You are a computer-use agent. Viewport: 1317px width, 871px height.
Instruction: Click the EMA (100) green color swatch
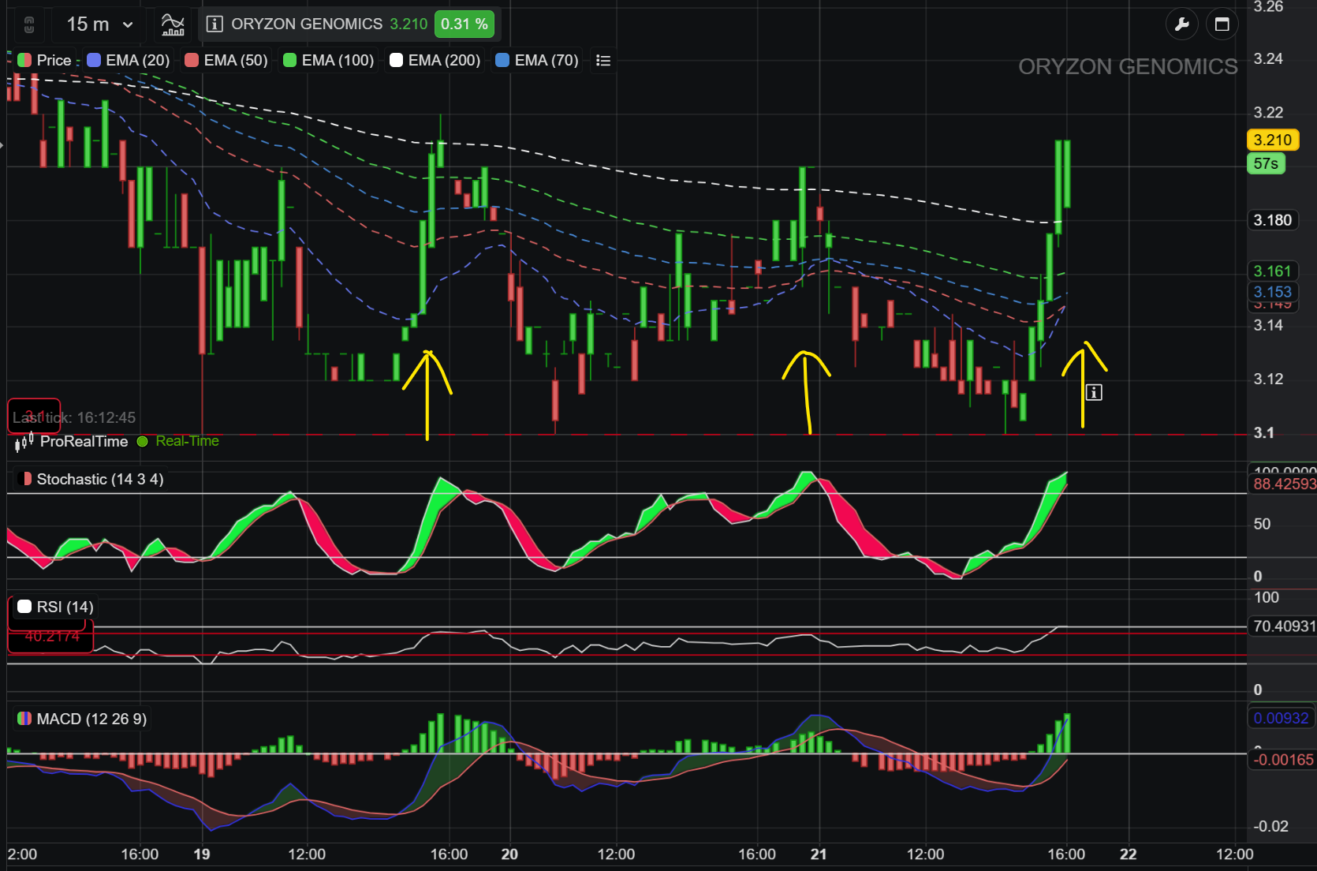(x=289, y=61)
